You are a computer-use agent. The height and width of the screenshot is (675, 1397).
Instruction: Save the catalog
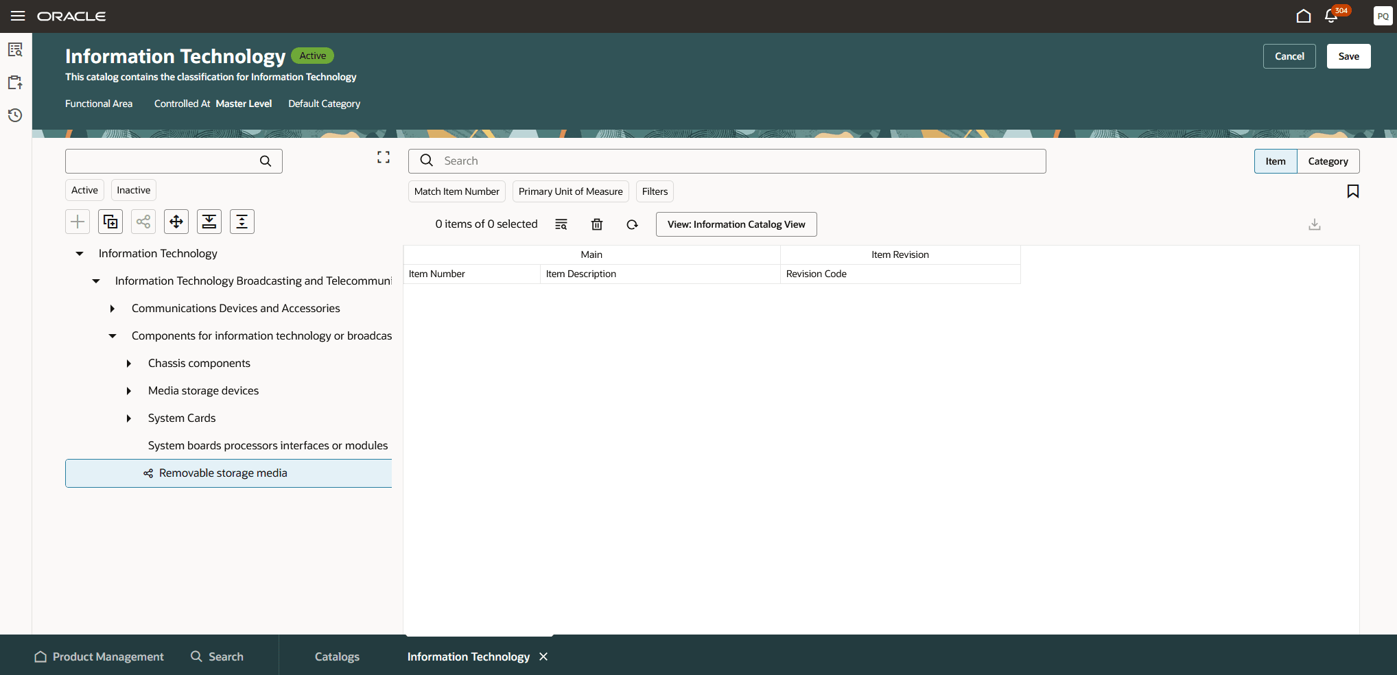1349,56
